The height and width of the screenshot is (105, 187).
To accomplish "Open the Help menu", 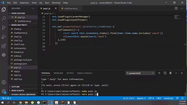I will coord(65,3).
